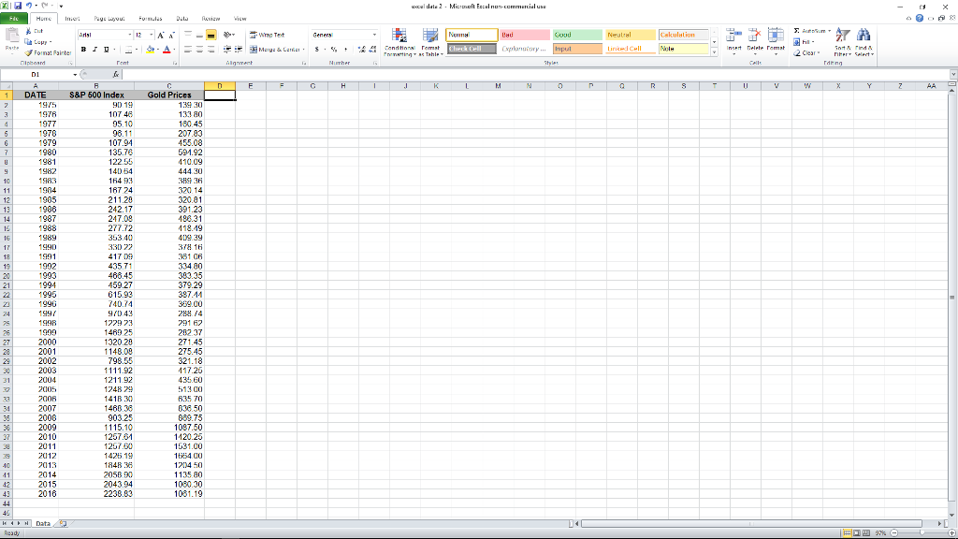This screenshot has height=539, width=958.
Task: Save the workbook using quick access icon
Action: [18, 6]
